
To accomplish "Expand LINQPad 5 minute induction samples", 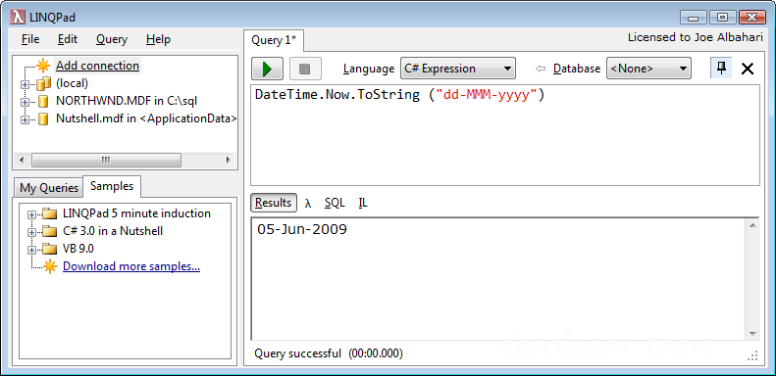I will point(31,215).
